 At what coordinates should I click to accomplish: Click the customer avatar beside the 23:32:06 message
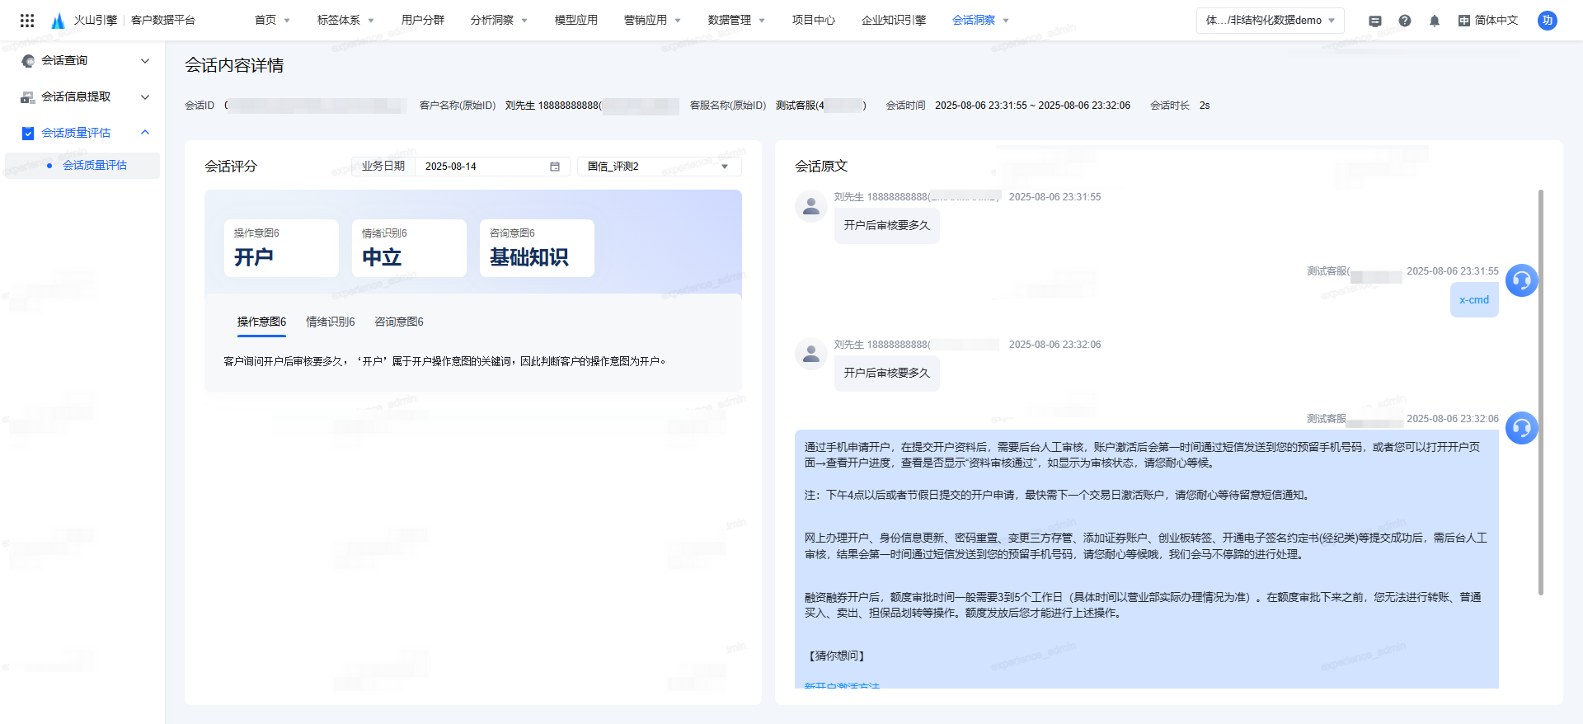click(811, 354)
